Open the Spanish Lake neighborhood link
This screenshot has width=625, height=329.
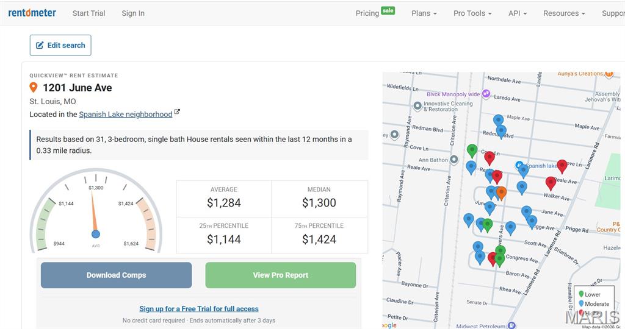tap(126, 115)
